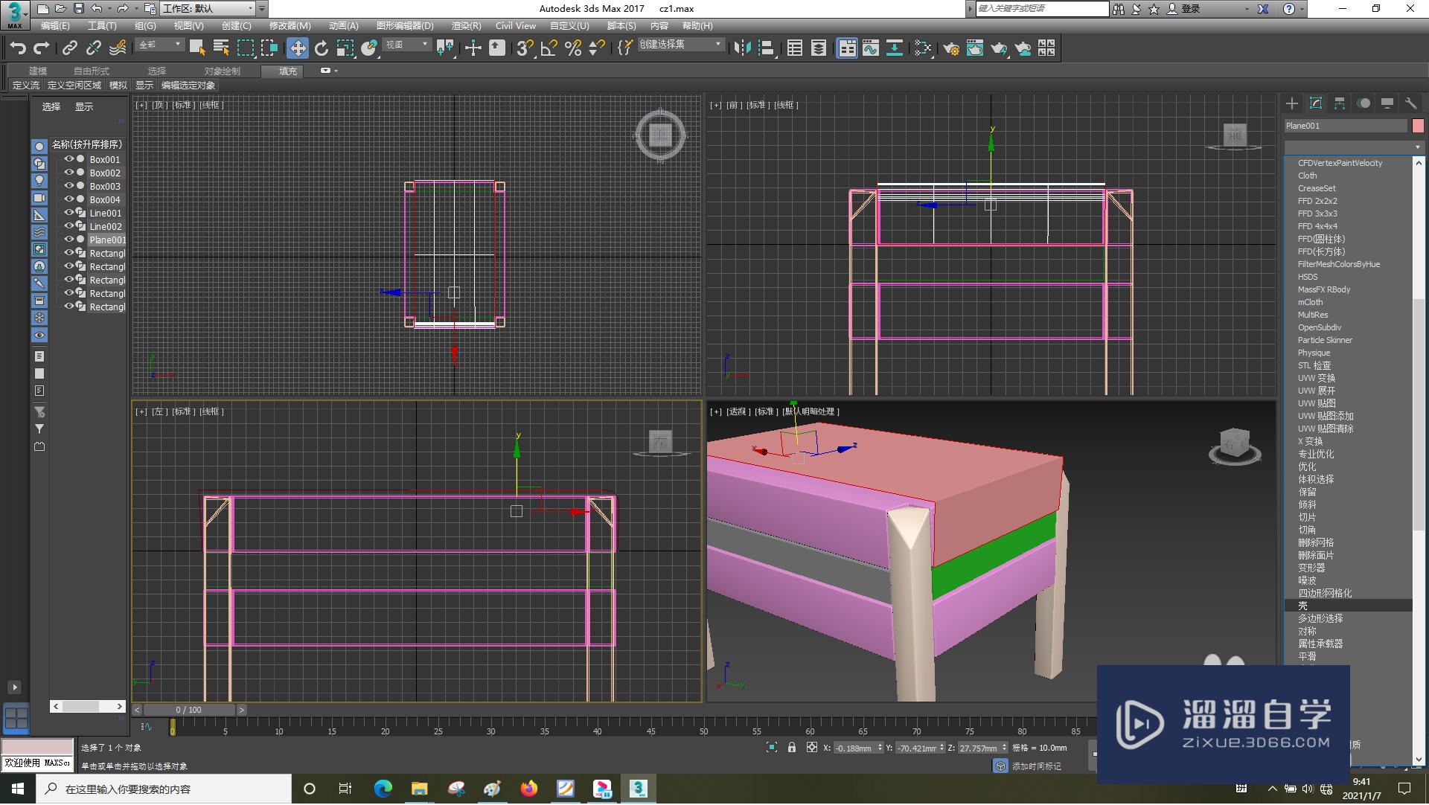Open the Civil View menu
1429x805 pixels.
(x=516, y=25)
